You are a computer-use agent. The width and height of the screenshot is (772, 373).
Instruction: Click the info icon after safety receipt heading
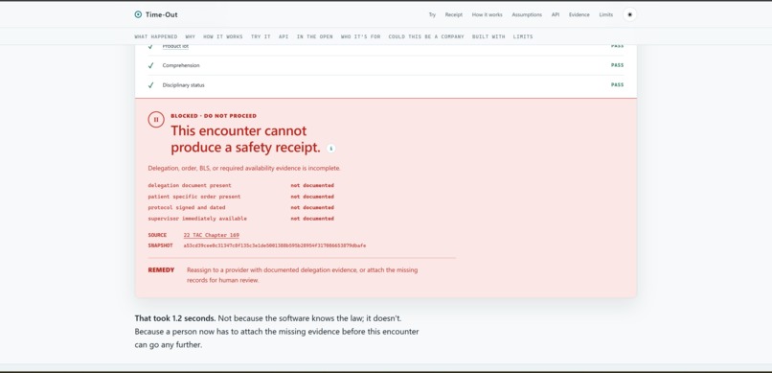pos(330,149)
